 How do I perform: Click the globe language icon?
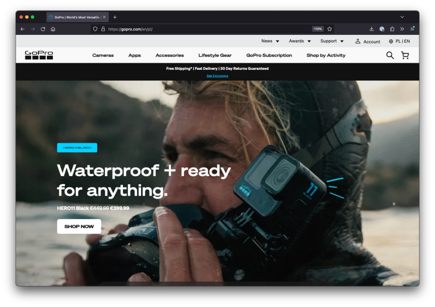point(391,41)
